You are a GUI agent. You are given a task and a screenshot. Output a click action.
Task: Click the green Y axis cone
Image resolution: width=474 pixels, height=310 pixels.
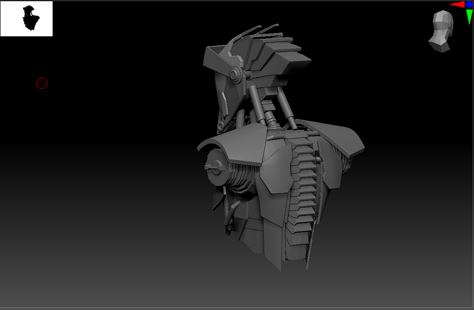[469, 17]
